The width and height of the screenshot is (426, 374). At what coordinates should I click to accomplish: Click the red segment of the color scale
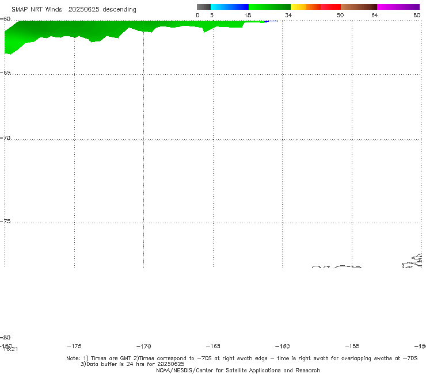click(330, 7)
